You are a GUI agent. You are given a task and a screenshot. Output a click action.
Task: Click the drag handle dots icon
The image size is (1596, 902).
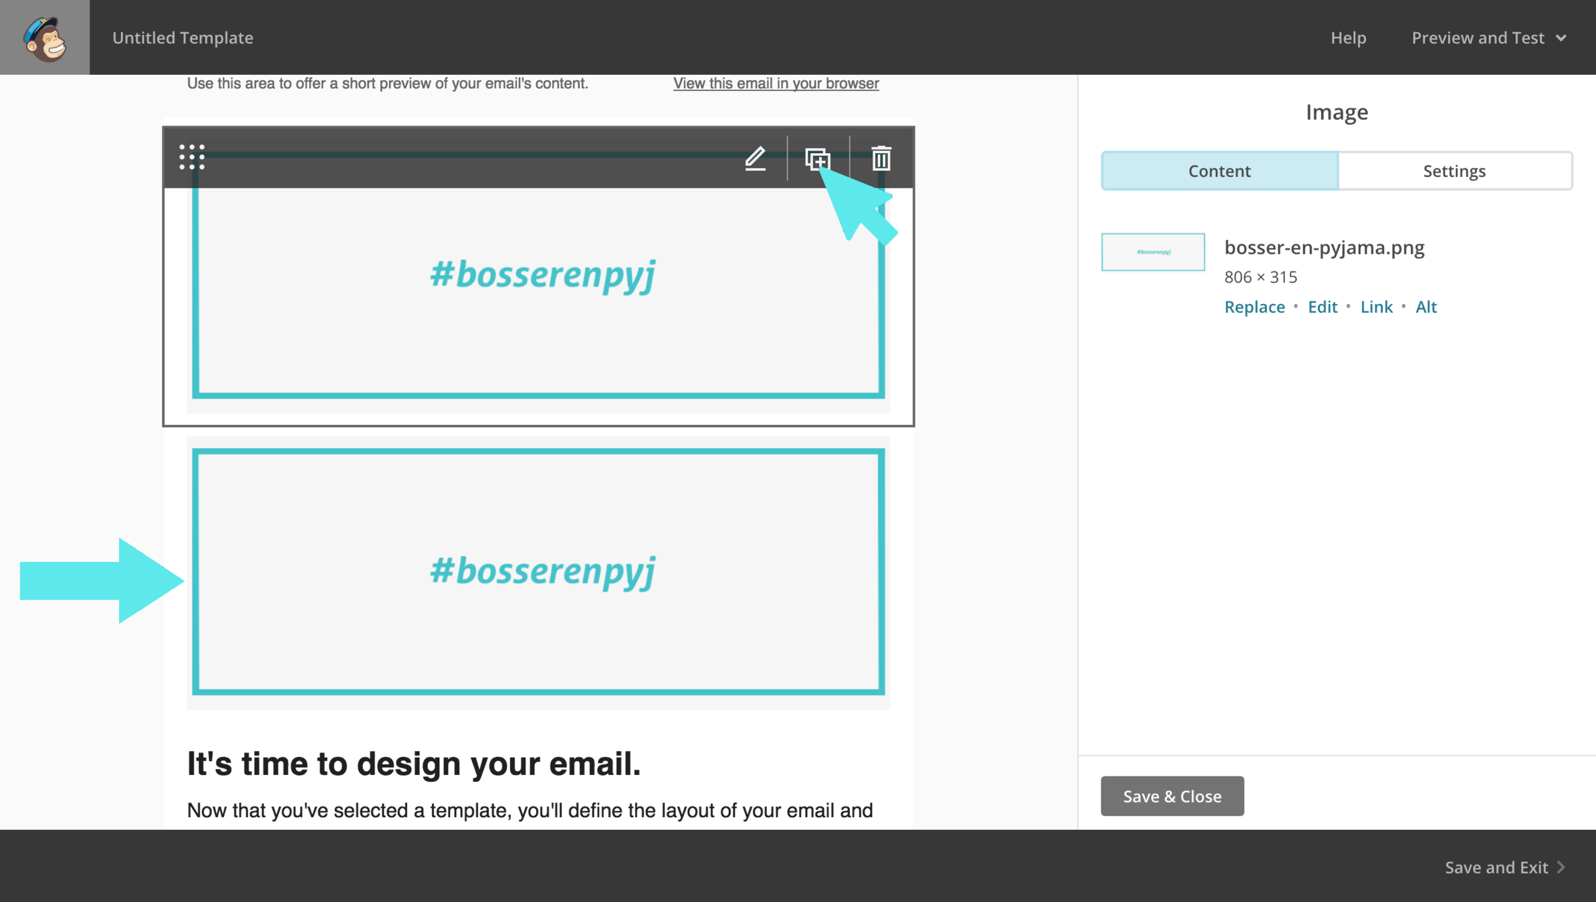[192, 158]
